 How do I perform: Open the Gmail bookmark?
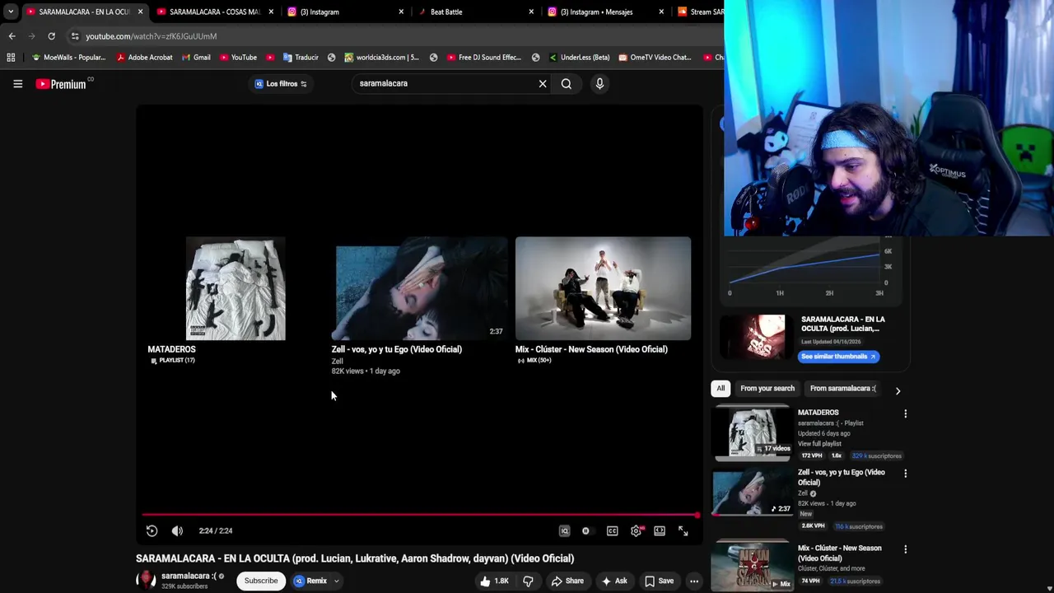(195, 58)
